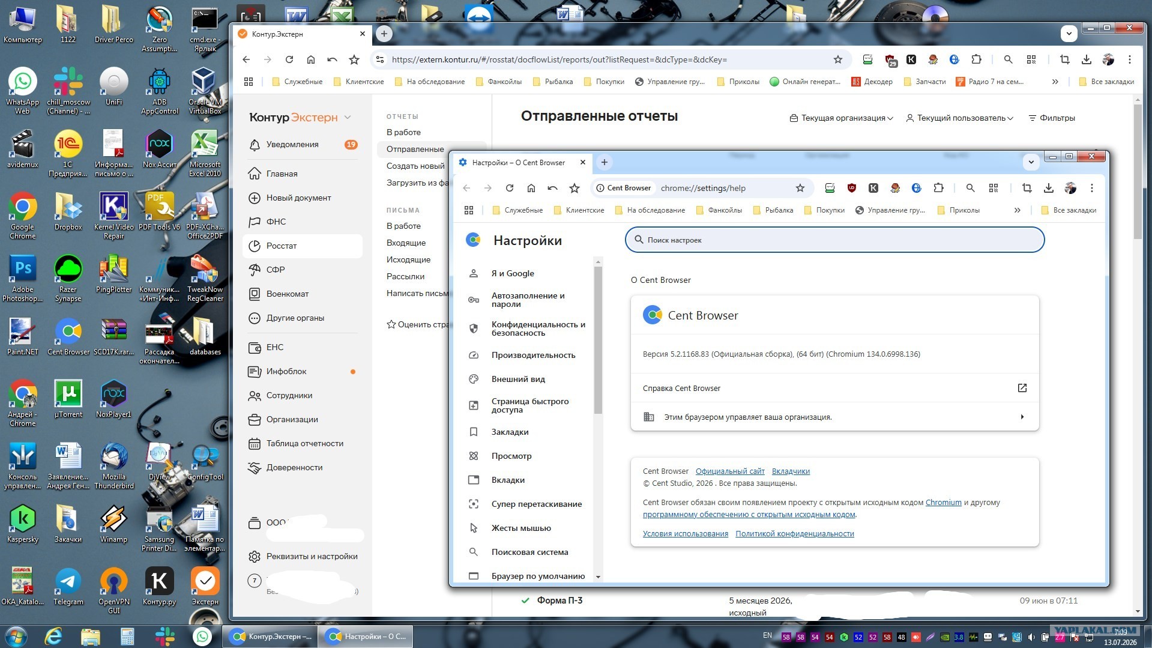Click the Windows Start button
1152x648 pixels.
click(16, 636)
